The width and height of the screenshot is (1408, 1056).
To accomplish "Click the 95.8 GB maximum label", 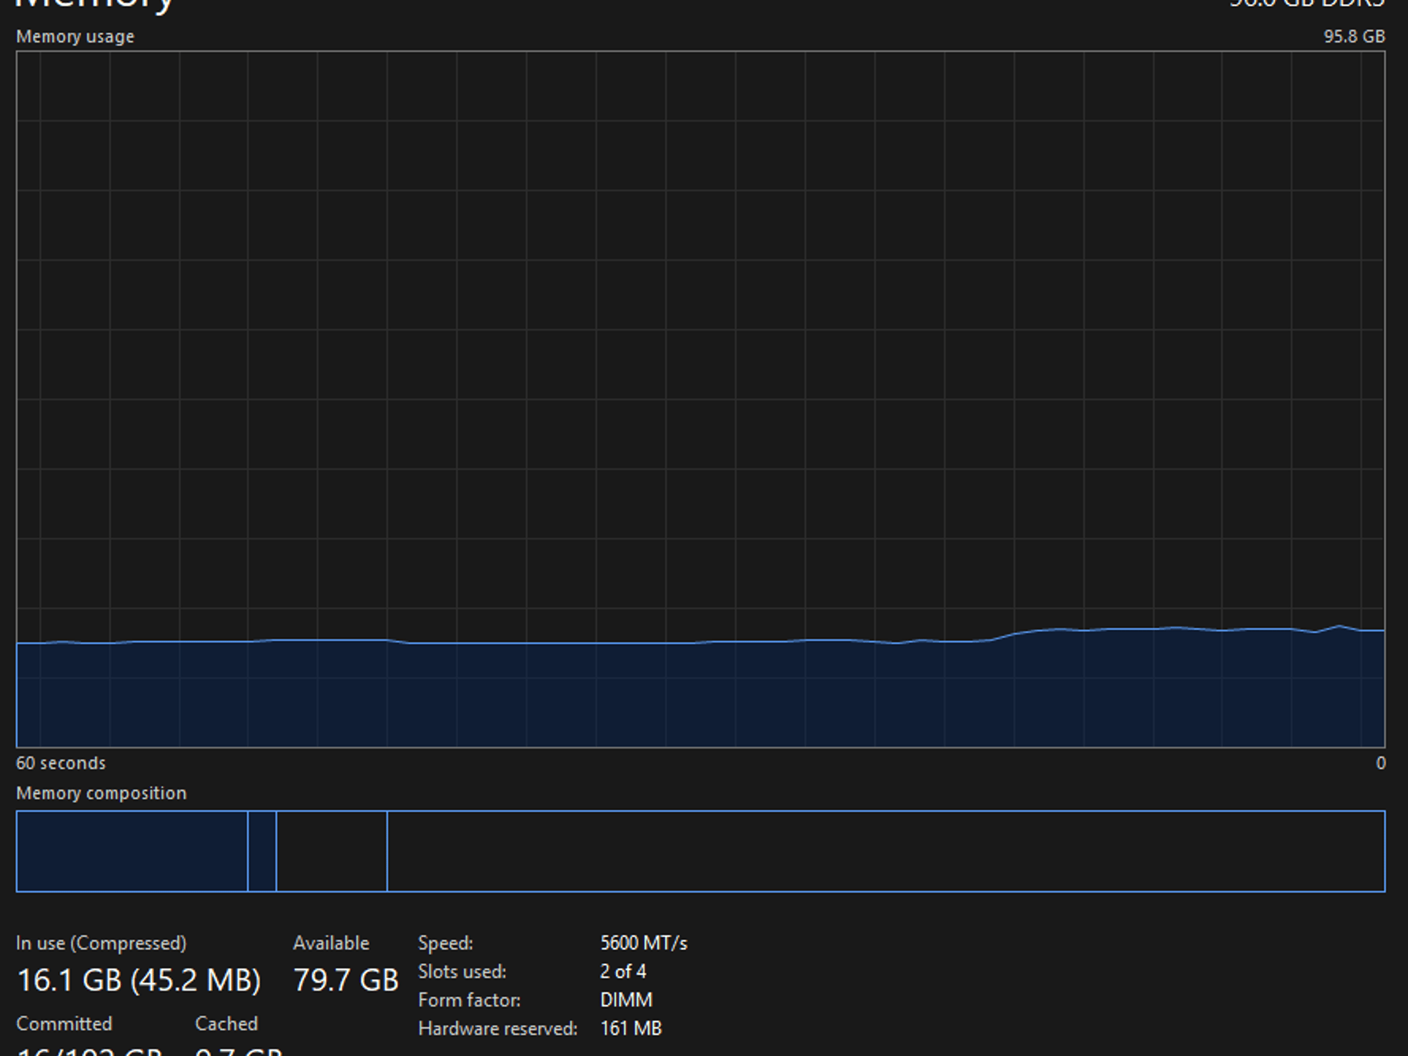I will point(1354,36).
